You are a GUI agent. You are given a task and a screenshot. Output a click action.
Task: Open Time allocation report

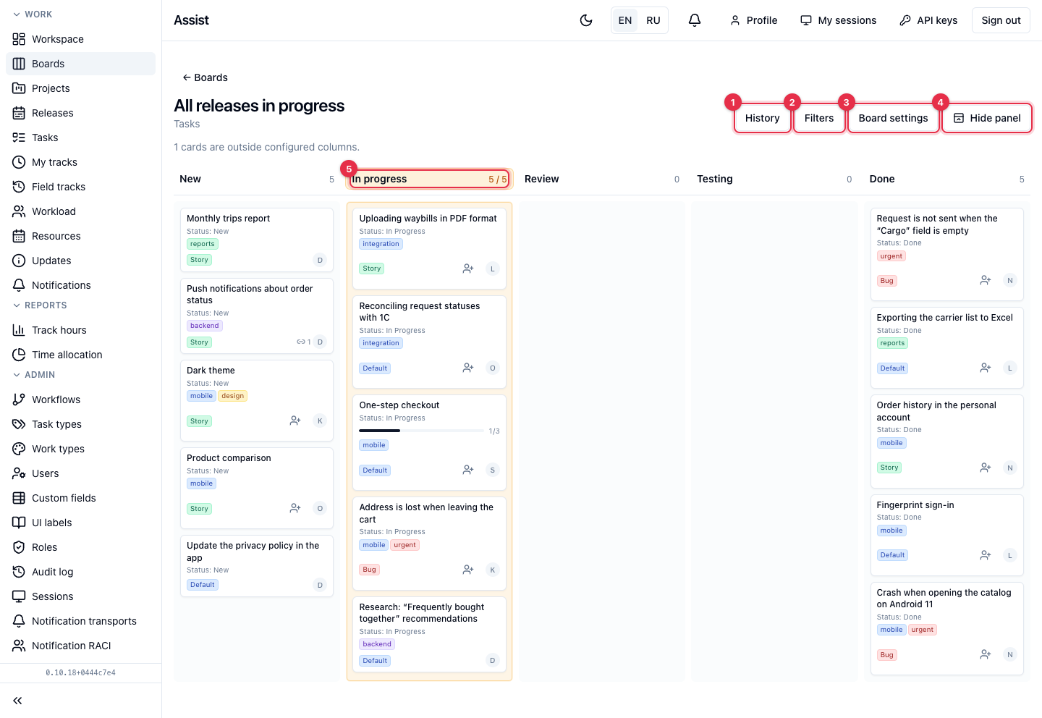pyautogui.click(x=80, y=355)
